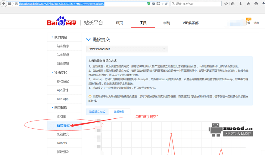Go back with the browser back arrow
Image resolution: width=265 pixels, height=155 pixels.
point(4,4)
